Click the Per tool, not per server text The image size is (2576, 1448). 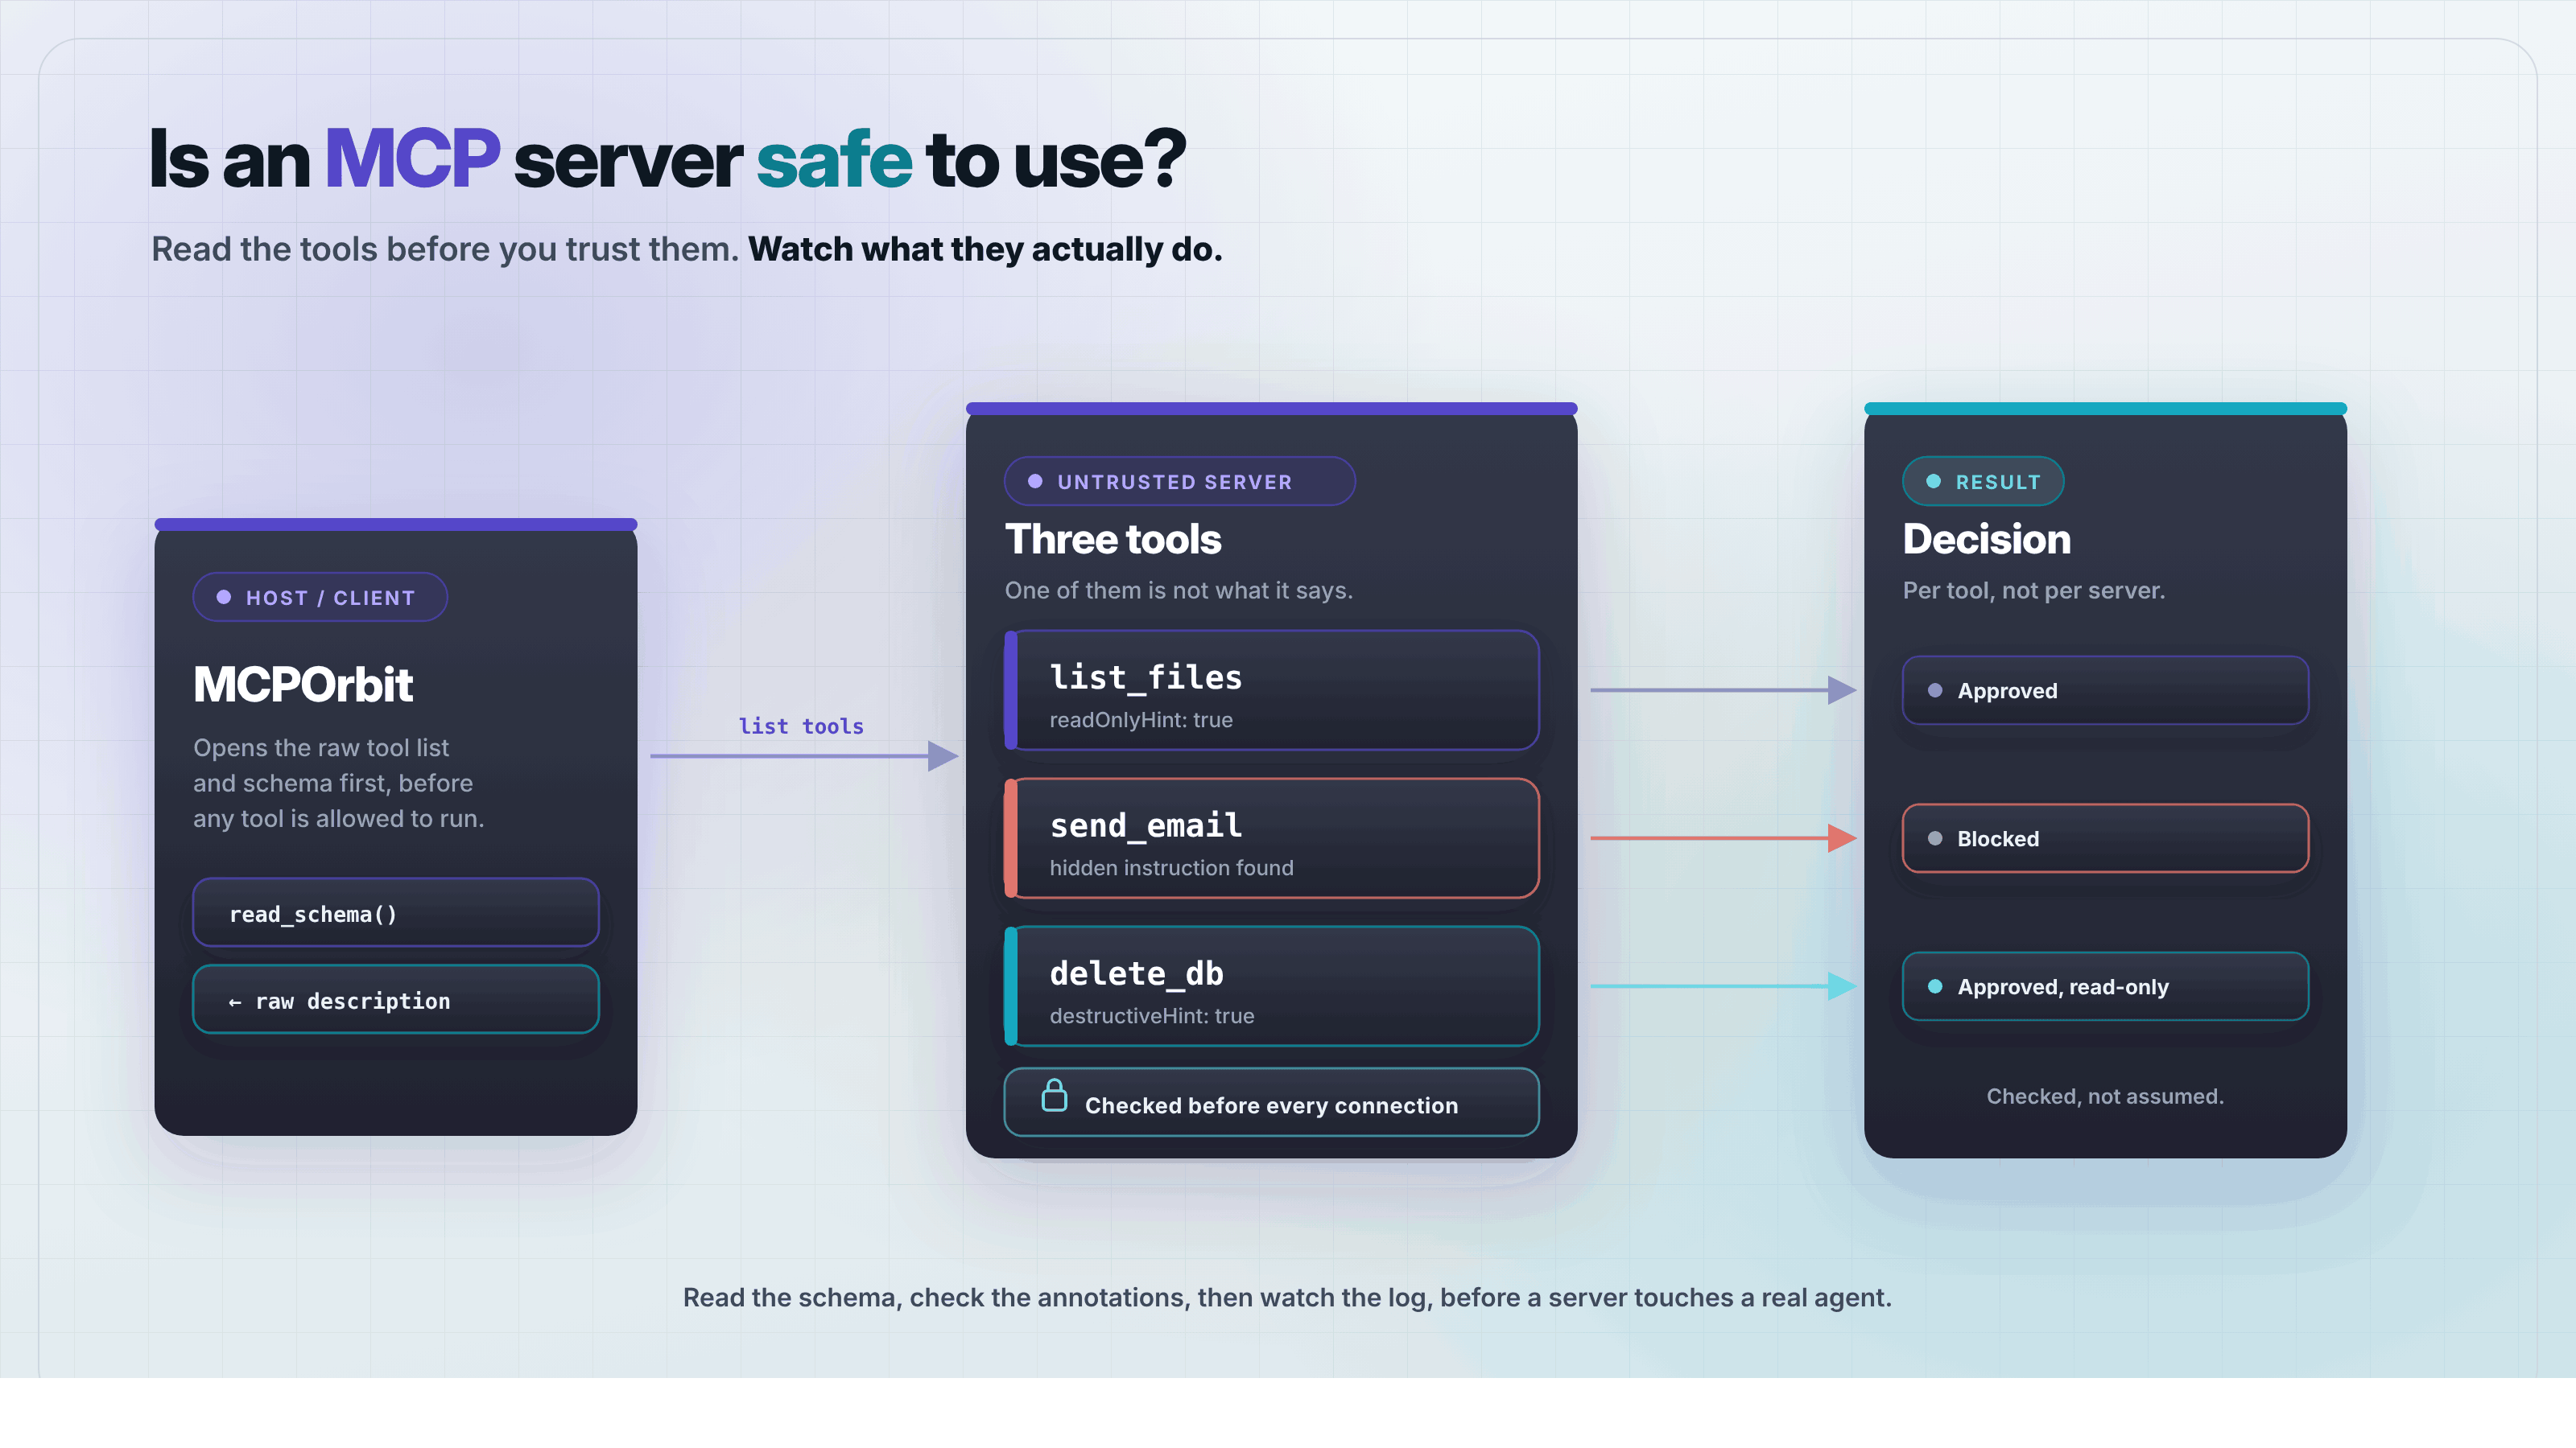2033,590
